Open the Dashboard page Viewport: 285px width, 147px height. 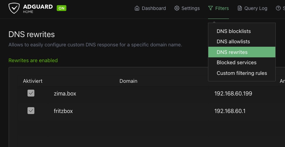click(x=150, y=8)
